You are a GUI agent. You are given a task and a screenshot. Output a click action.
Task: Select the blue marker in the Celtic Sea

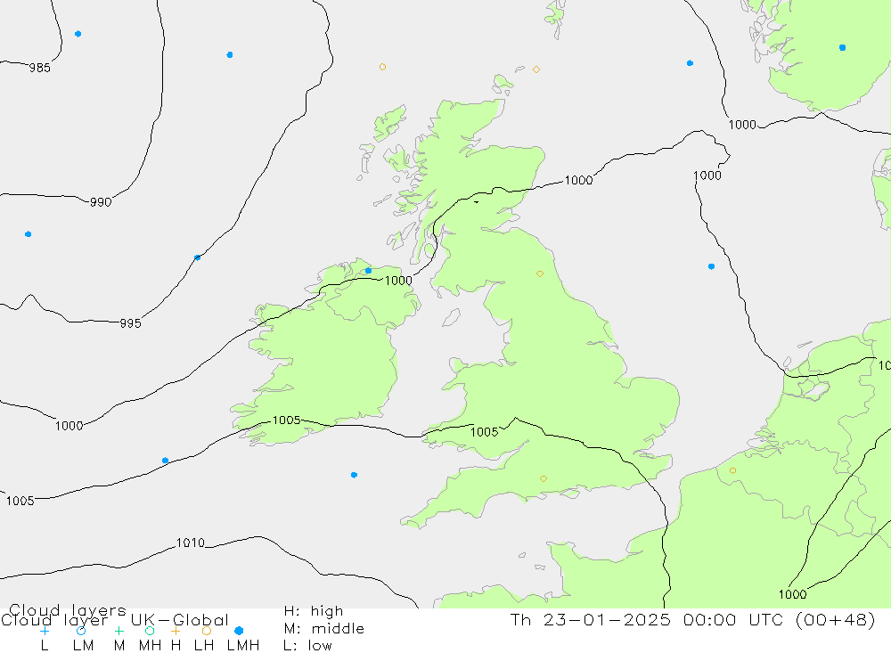(x=354, y=475)
